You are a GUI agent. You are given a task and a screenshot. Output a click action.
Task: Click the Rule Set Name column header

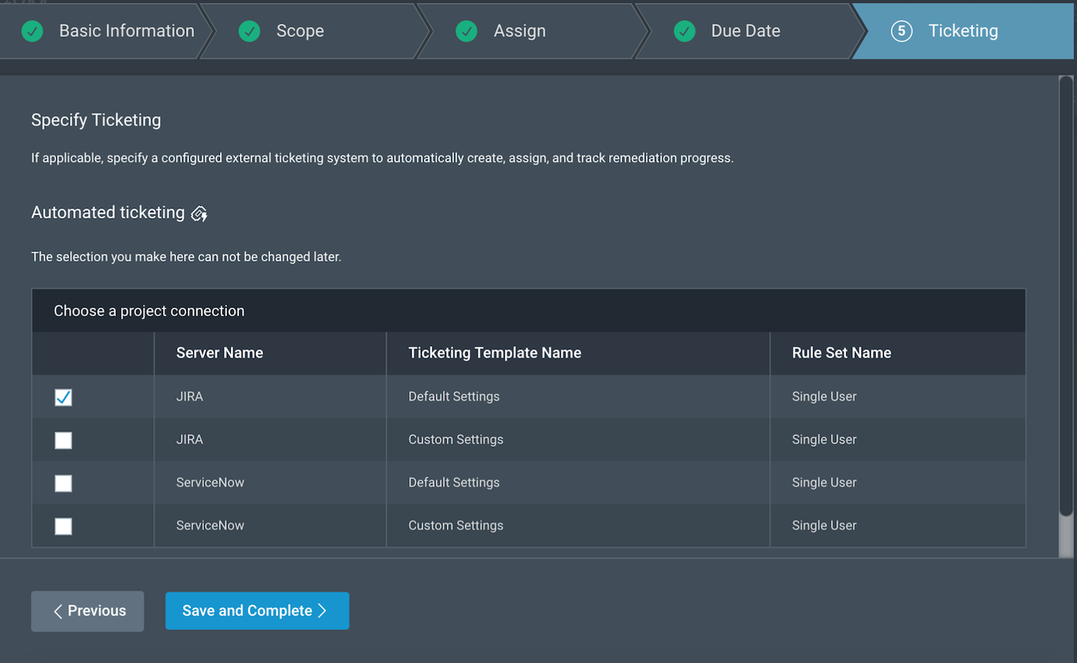(x=842, y=353)
